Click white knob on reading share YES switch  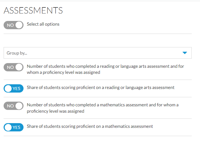tap(8, 88)
